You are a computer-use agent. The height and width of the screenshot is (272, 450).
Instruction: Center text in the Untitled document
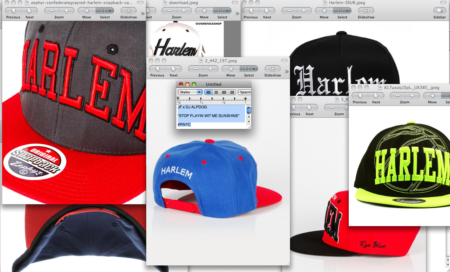coord(216,92)
